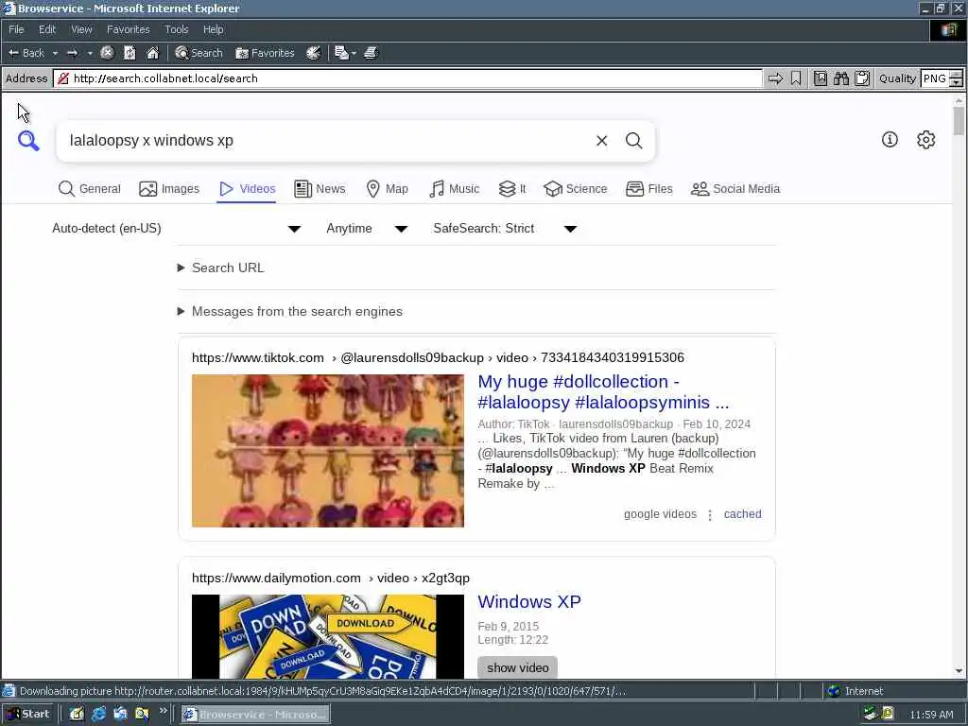Expand the Mail button dropdown arrow

click(354, 53)
